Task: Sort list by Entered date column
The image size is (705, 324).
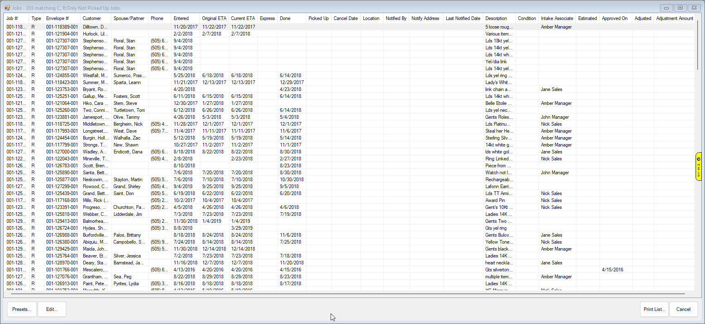Action: (181, 18)
